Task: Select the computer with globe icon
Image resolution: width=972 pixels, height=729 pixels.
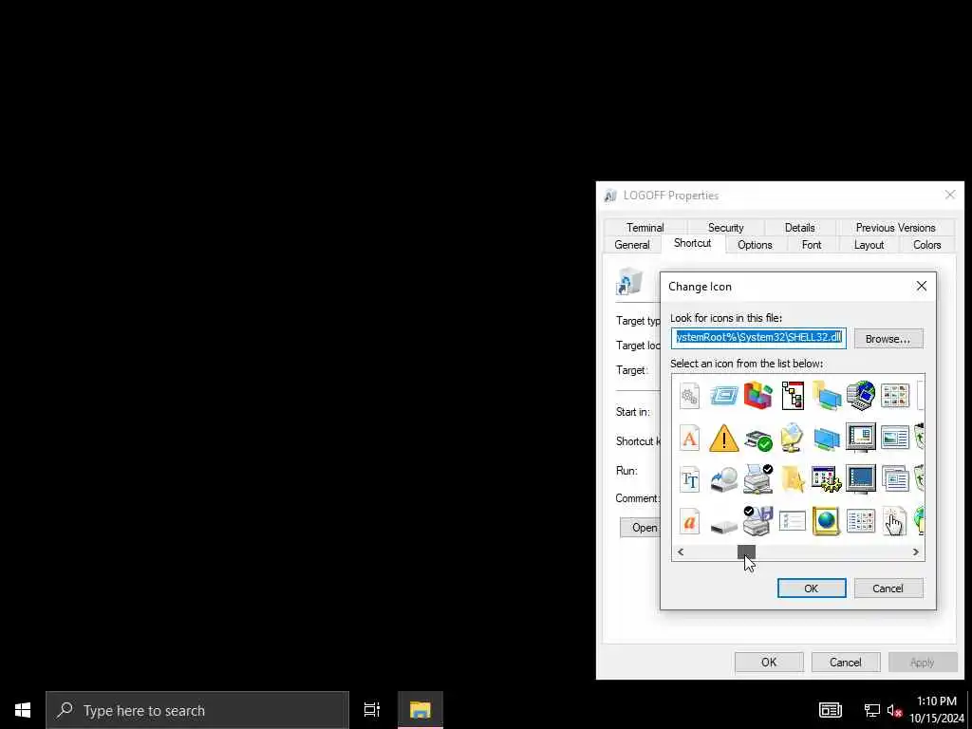Action: click(860, 396)
